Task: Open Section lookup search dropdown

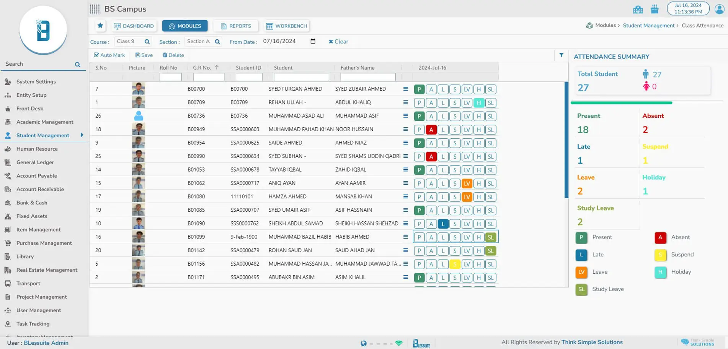Action: coord(217,42)
